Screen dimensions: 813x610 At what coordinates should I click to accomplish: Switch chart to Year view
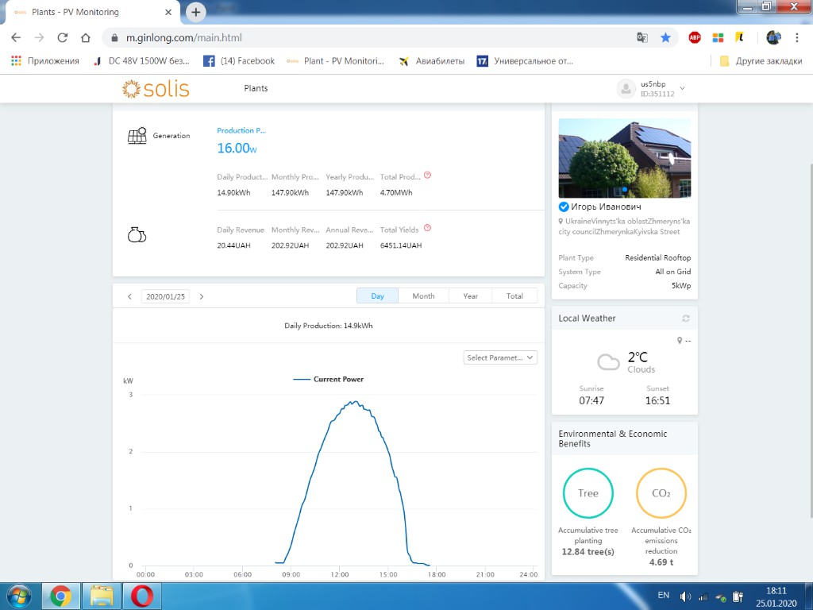[x=470, y=296]
